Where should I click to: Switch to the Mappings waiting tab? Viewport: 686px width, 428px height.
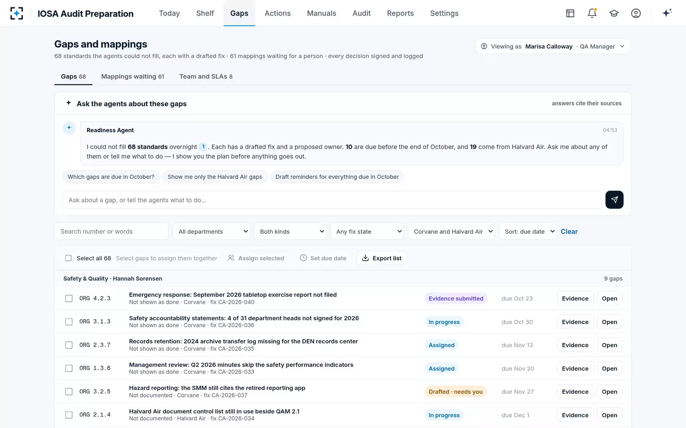click(132, 77)
